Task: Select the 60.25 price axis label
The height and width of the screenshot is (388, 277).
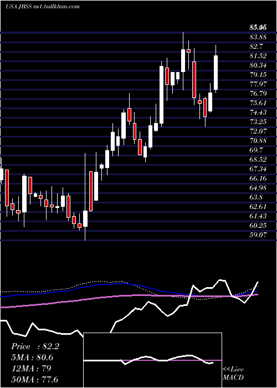Action: [258, 225]
